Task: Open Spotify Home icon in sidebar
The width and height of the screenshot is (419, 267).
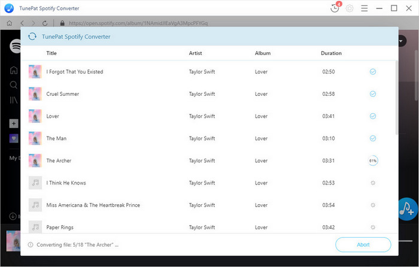Action: tap(14, 70)
